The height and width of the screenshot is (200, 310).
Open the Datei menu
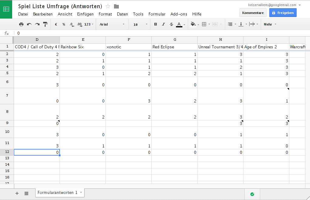click(23, 14)
